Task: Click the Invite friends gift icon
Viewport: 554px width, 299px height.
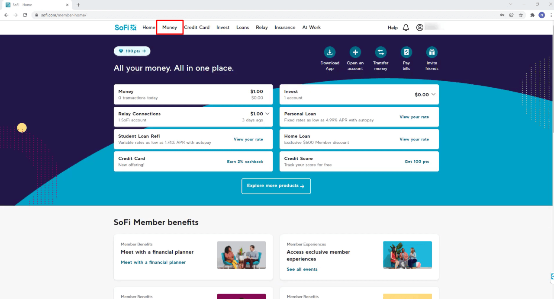Action: click(432, 52)
